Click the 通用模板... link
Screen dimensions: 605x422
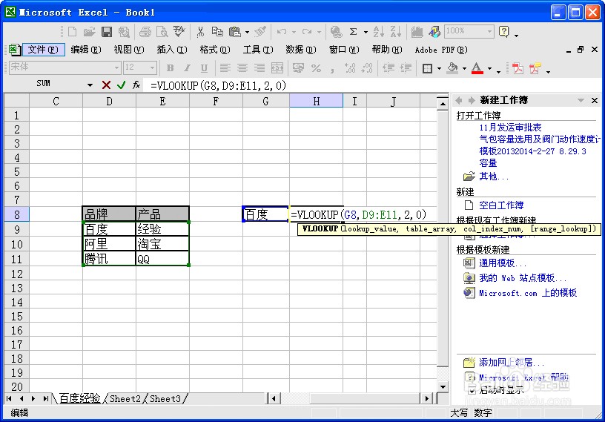pos(503,263)
